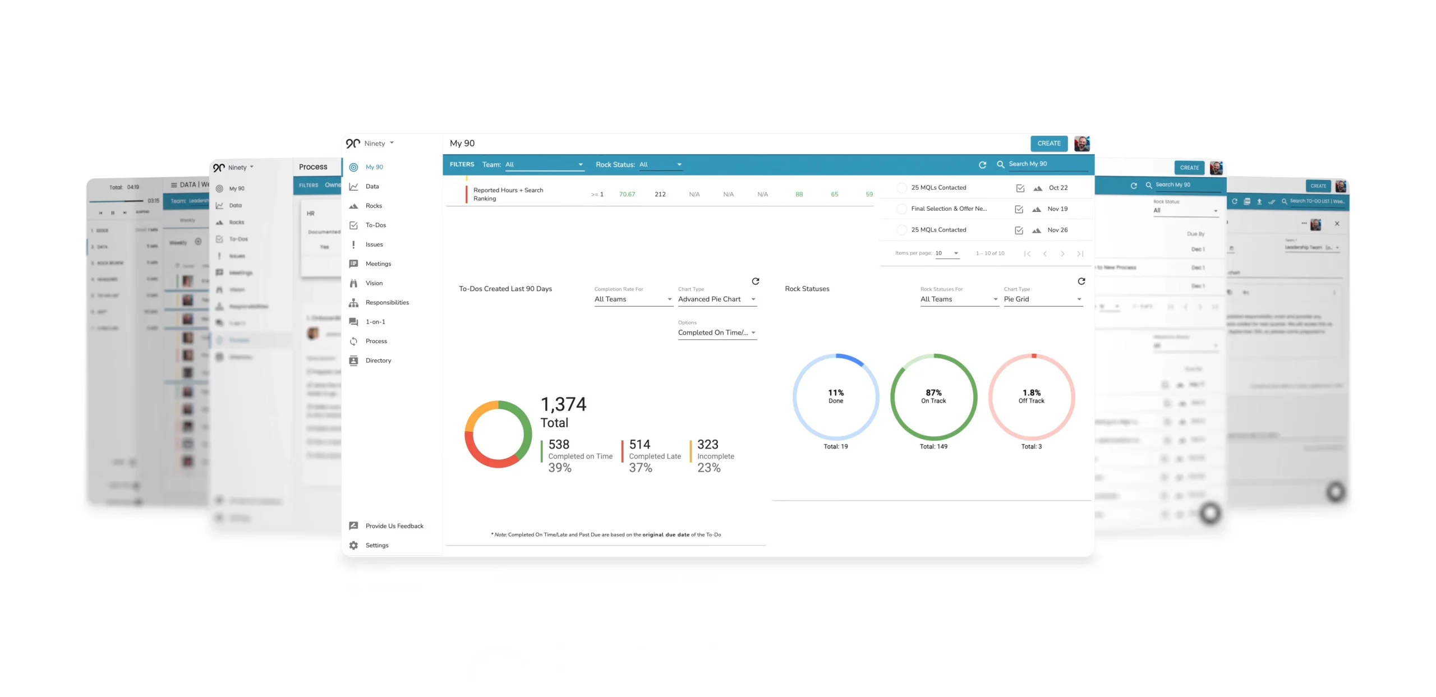Open Advanced Pie Chart type dropdown
The image size is (1436, 697).
[x=716, y=299]
